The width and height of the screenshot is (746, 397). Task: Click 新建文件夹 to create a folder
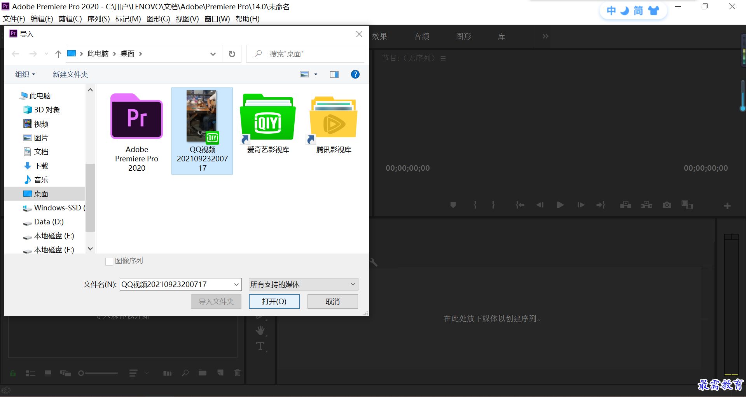click(x=70, y=74)
